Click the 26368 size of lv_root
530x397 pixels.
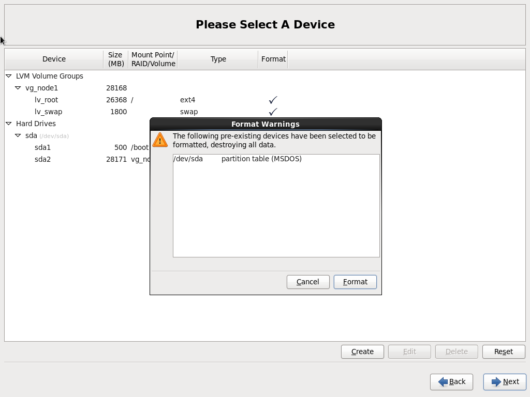click(x=116, y=100)
